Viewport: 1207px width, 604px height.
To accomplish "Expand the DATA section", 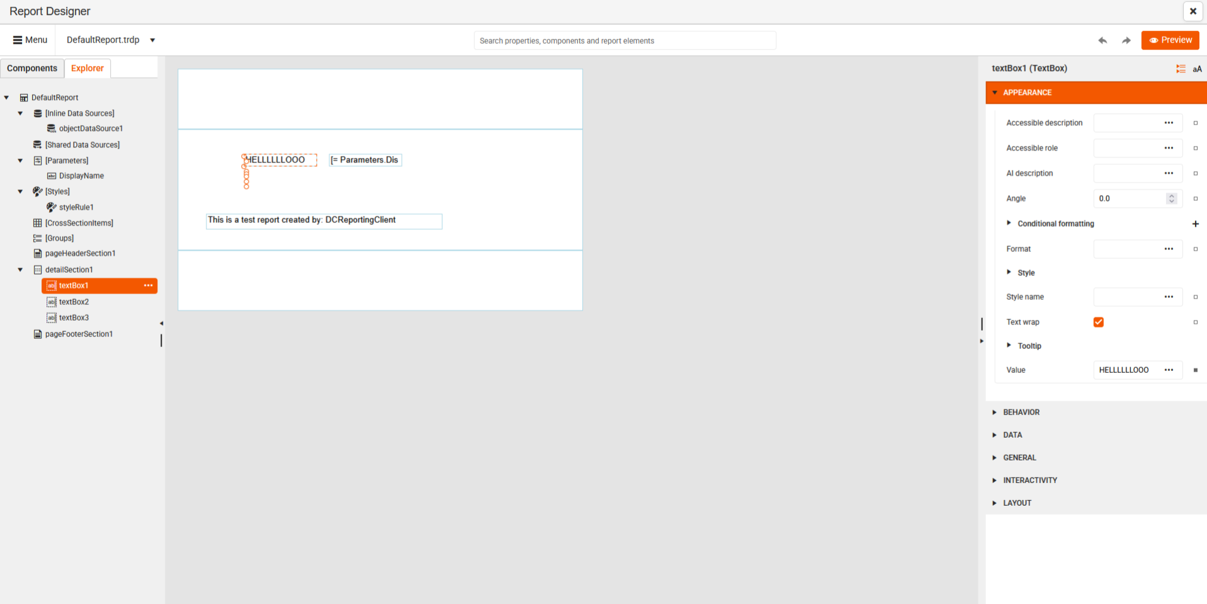I will click(x=1096, y=435).
